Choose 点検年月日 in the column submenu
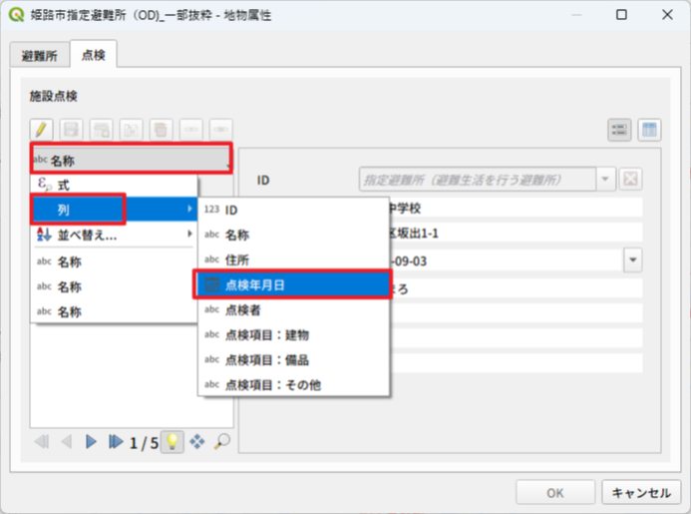Image resolution: width=691 pixels, height=514 pixels. [256, 284]
